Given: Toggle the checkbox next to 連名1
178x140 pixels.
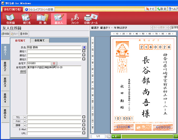Looking at the screenshot, I should [x=84, y=51].
